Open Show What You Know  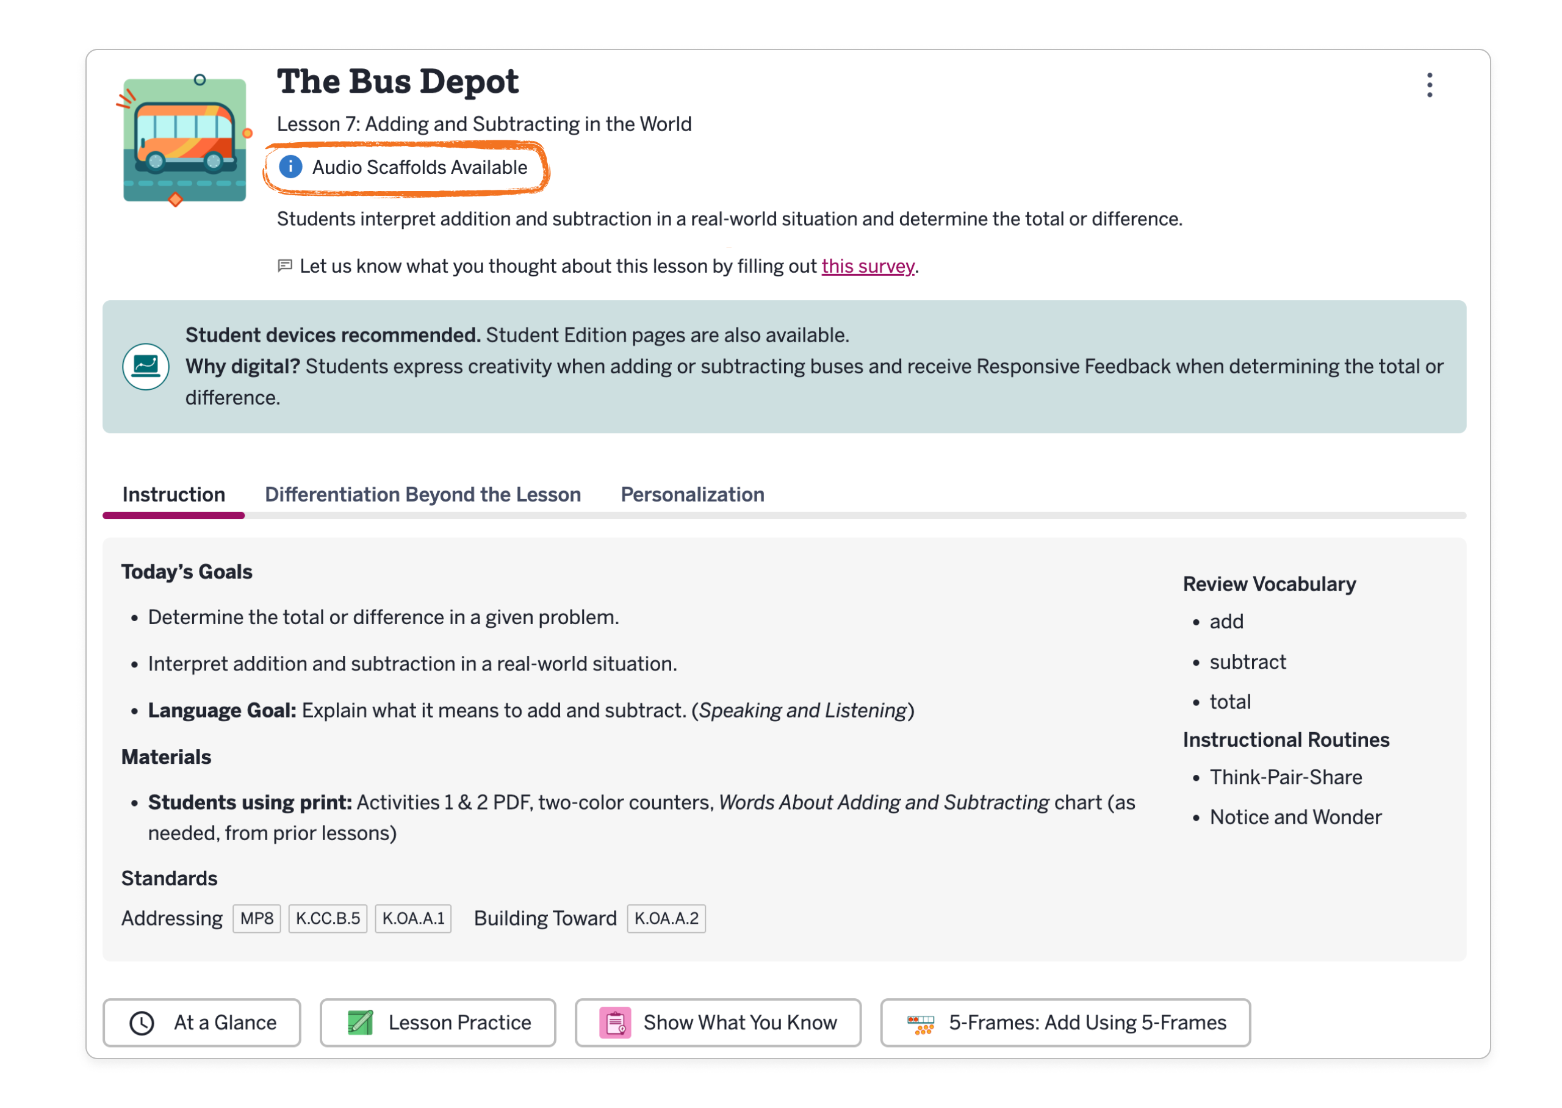[x=718, y=1023]
